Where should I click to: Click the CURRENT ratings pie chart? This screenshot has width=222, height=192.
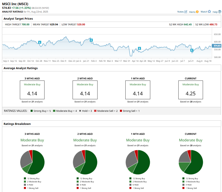pyautogui.click(x=191, y=162)
